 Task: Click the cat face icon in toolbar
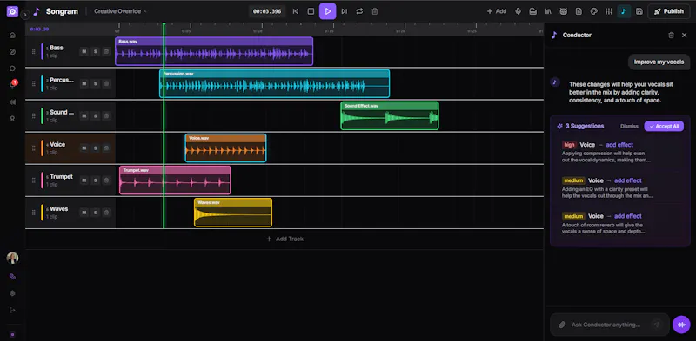(x=563, y=11)
